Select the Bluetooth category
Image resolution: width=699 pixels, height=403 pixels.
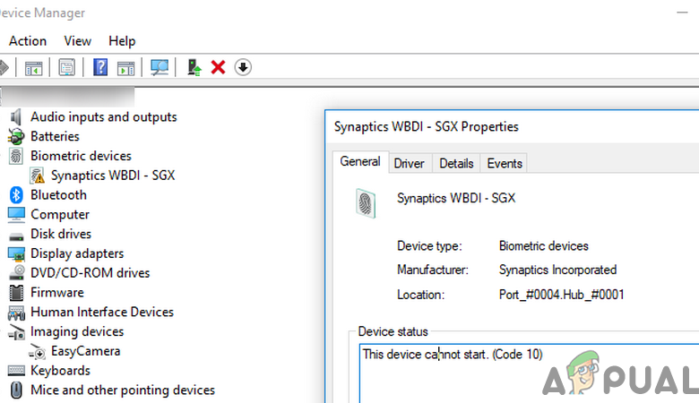(x=58, y=195)
